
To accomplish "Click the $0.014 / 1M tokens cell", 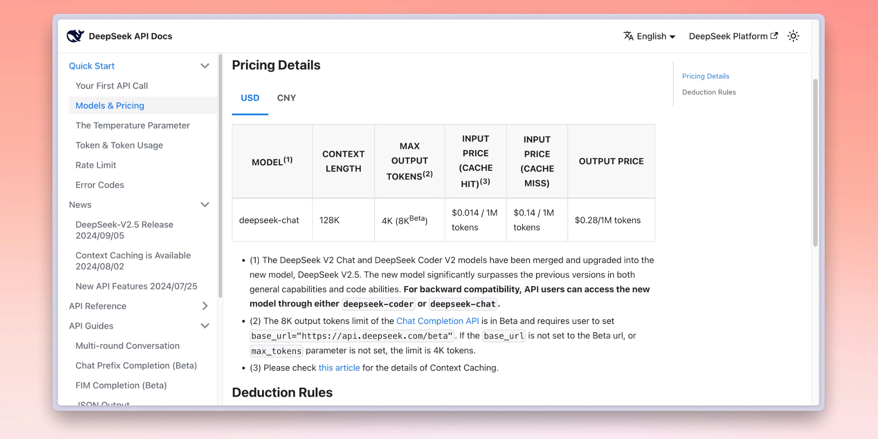I will 475,220.
